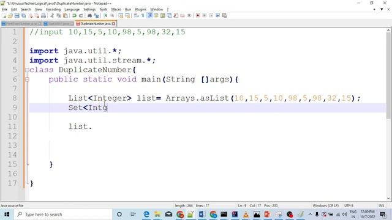
Task: Click the Redo toolbar icon
Action: coord(81,16)
